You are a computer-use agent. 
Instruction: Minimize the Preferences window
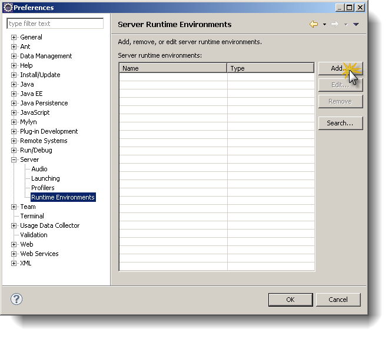click(x=340, y=8)
